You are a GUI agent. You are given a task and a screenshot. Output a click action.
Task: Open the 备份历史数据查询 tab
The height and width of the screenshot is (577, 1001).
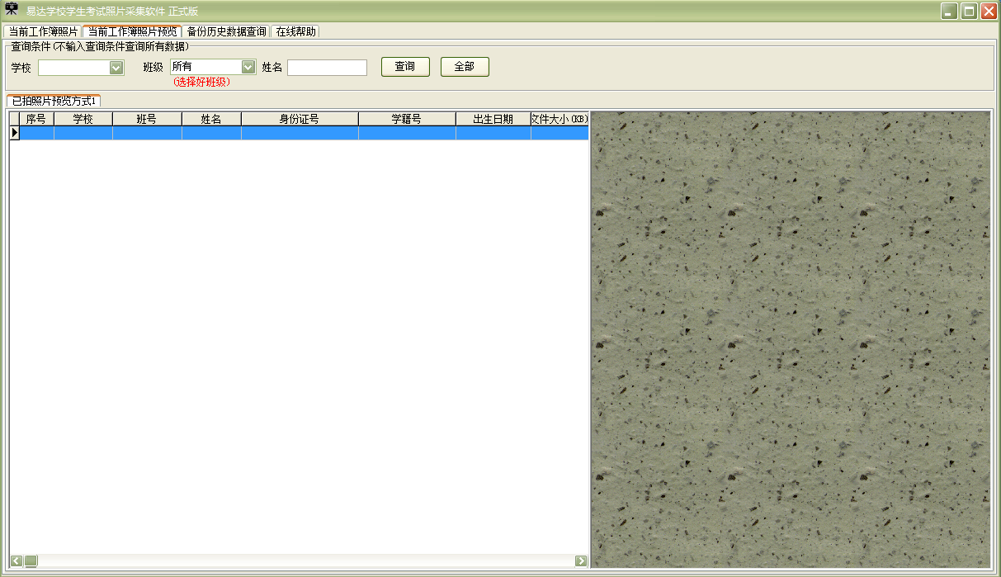[226, 31]
